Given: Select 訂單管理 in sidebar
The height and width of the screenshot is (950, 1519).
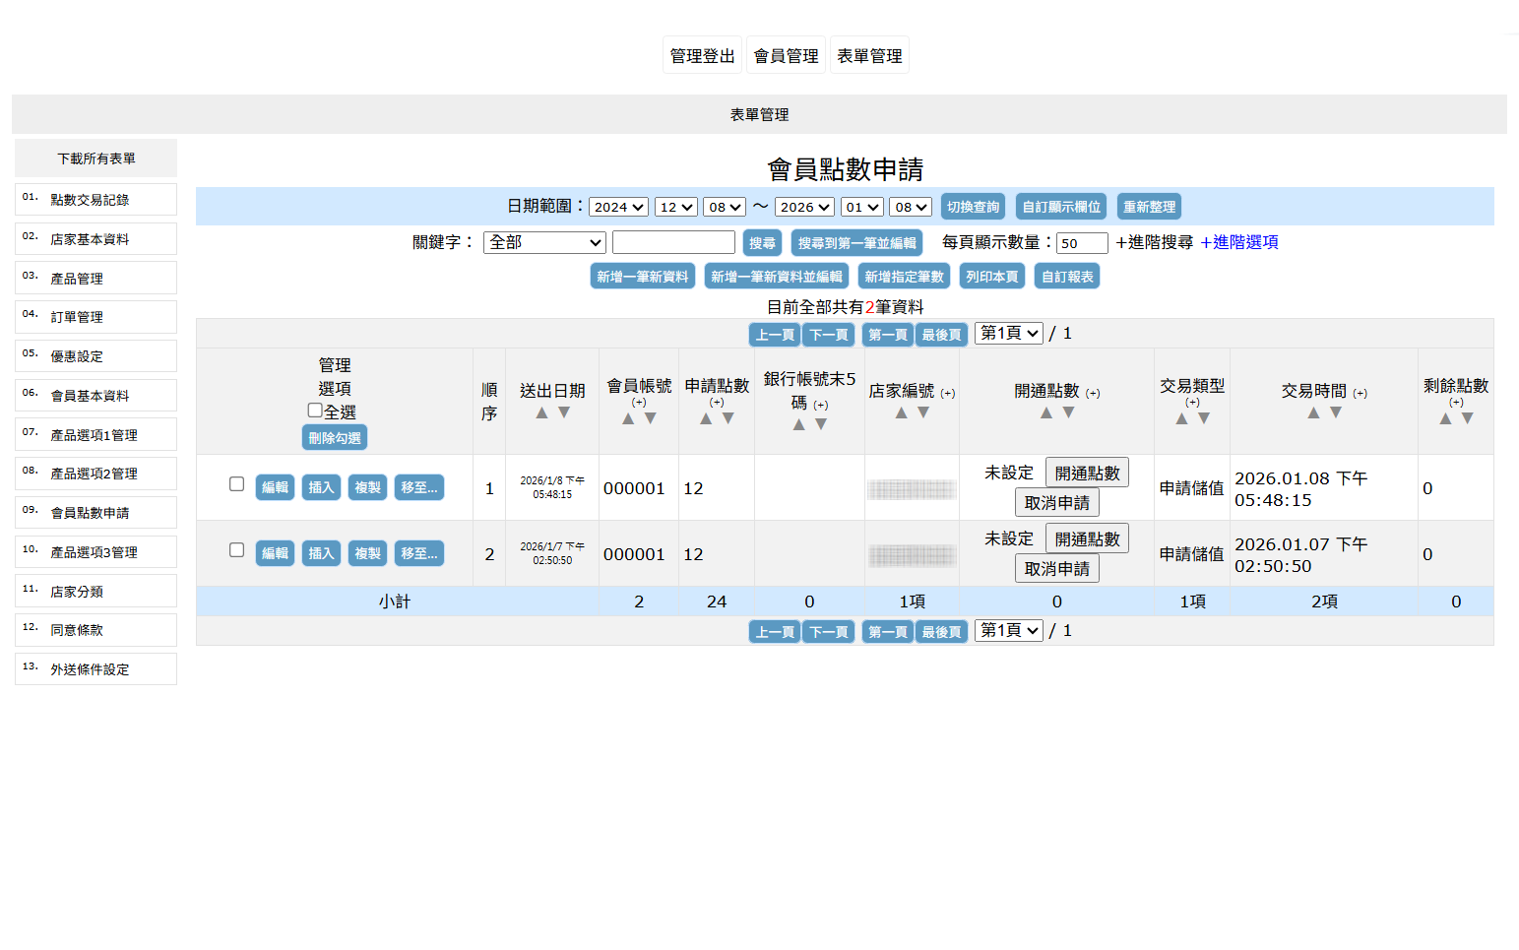Looking at the screenshot, I should (95, 317).
